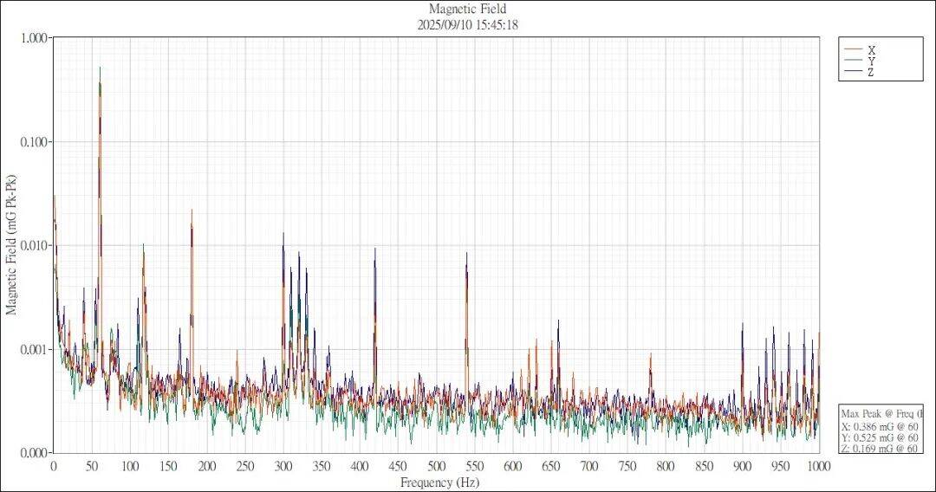Click the "Magnetic Field" chart title
This screenshot has width=936, height=492.
tap(467, 10)
